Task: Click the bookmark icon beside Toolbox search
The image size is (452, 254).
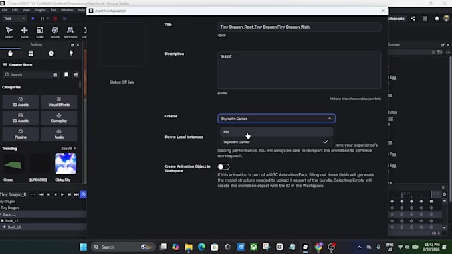Action: click(x=66, y=75)
